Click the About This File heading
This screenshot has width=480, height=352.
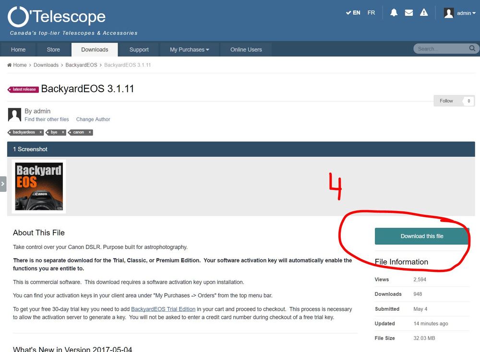pos(39,233)
